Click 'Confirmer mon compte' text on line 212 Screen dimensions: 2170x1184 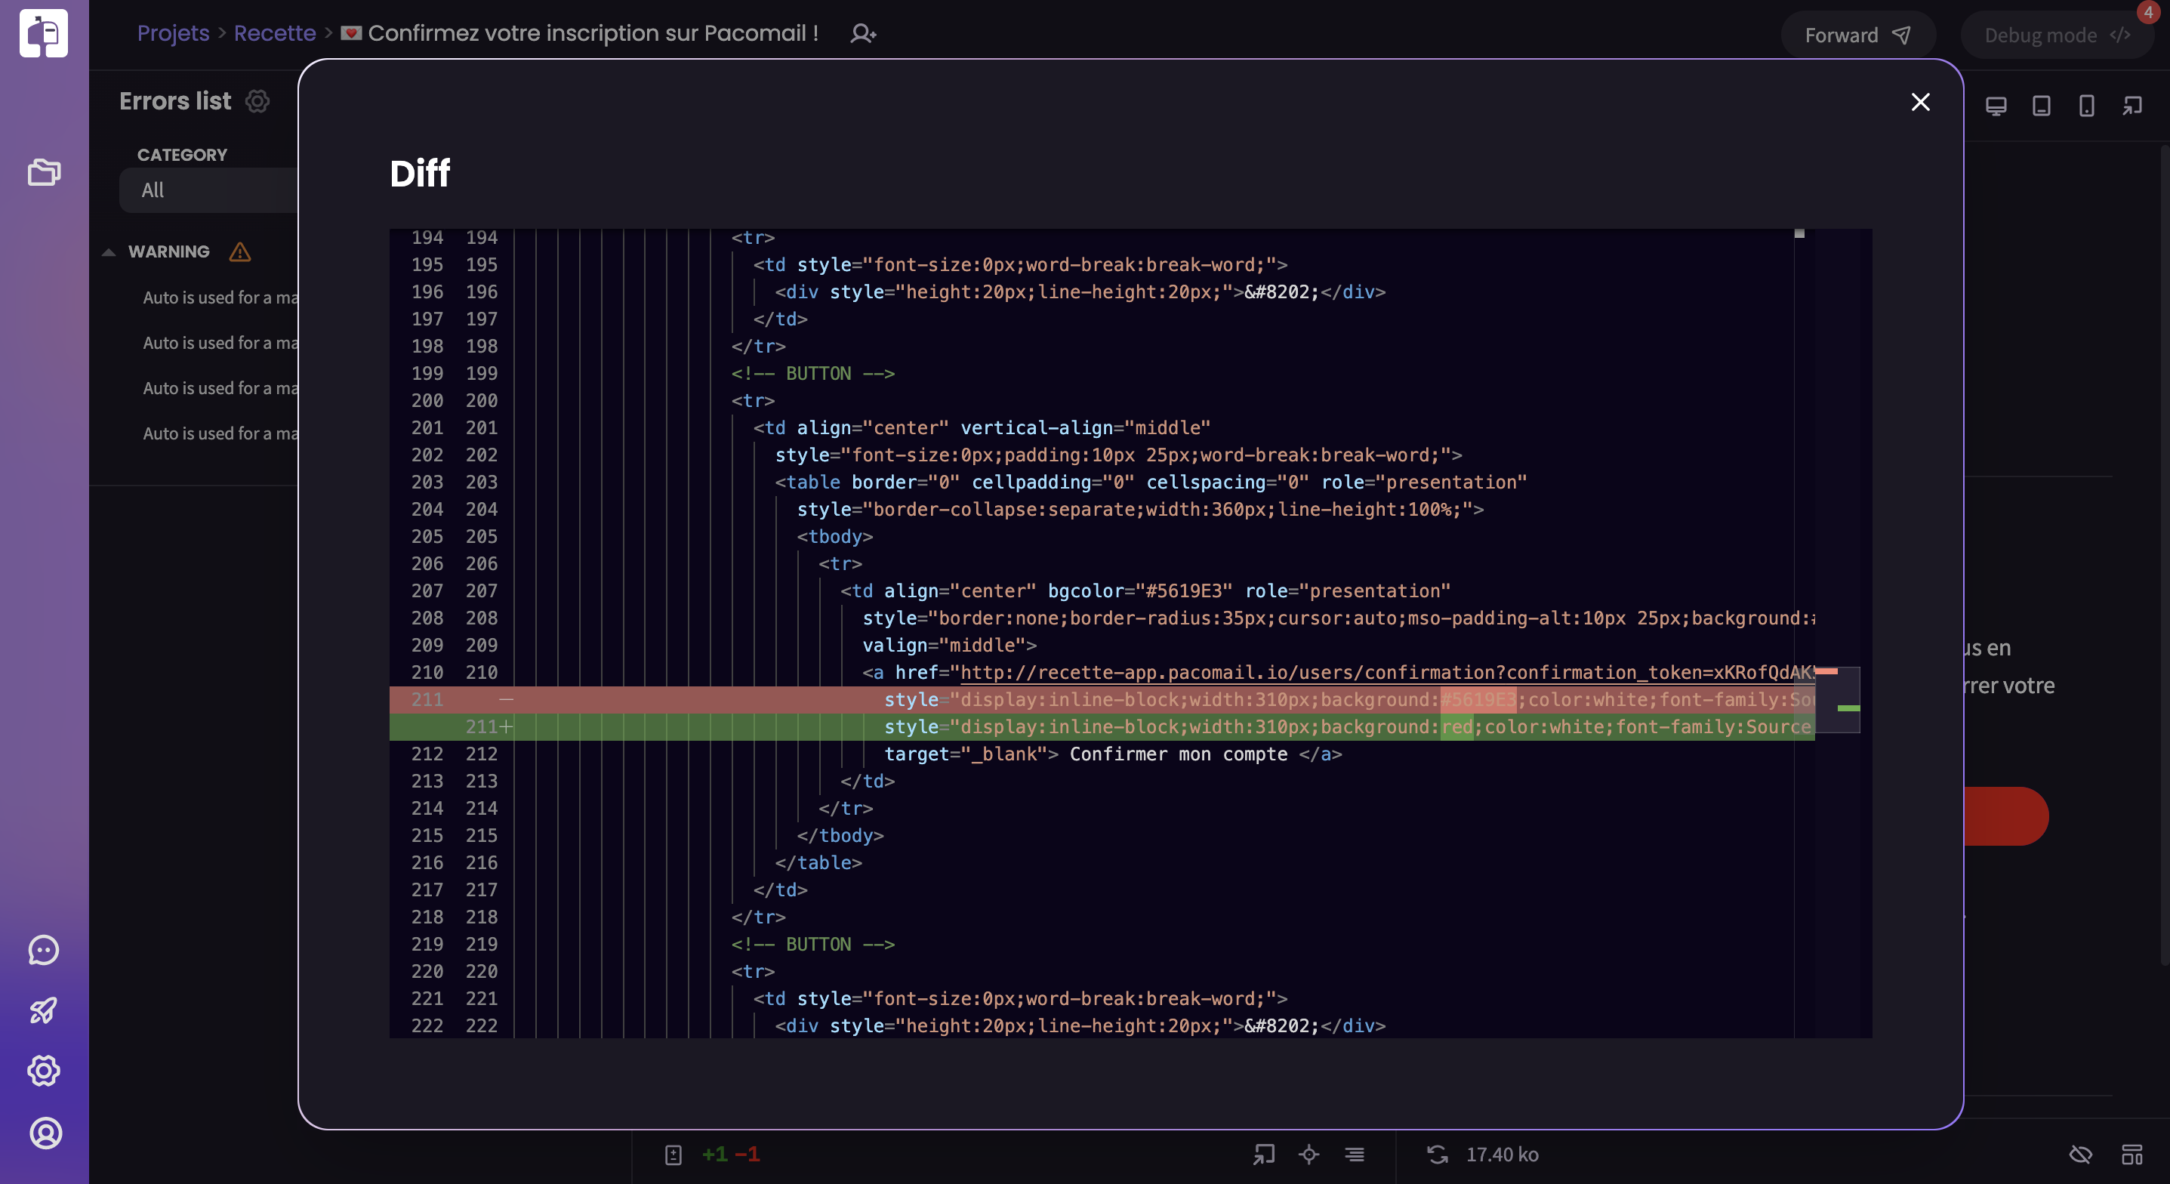[1179, 754]
